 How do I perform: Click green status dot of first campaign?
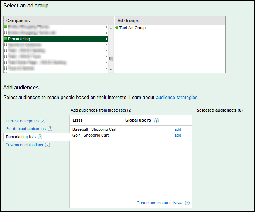6,27
